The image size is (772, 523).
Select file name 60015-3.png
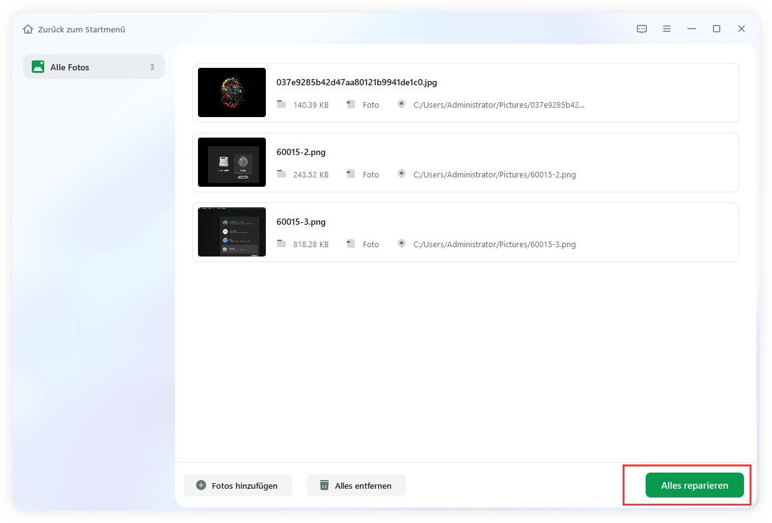(x=301, y=222)
